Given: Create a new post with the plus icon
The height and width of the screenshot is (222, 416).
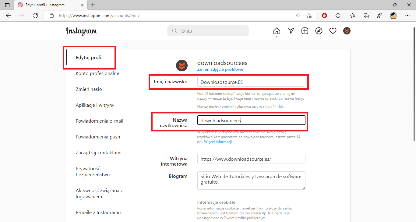Looking at the screenshot, I should coord(305,31).
